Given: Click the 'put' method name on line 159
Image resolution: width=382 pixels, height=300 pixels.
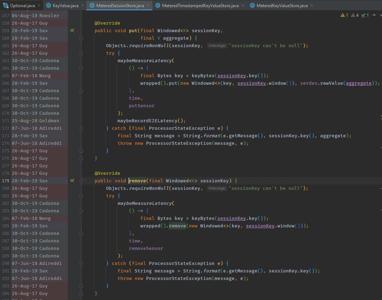Looking at the screenshot, I should pos(133,30).
